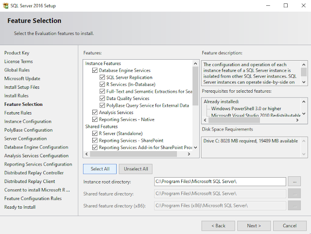Screen dimensions: 311x234
Task: Click the features list up arrow
Action: (195, 64)
